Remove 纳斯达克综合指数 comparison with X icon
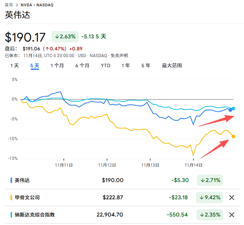 [232, 215]
